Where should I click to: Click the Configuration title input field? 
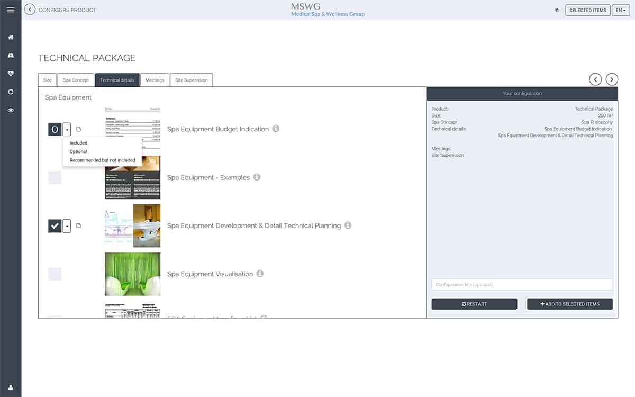coord(522,284)
